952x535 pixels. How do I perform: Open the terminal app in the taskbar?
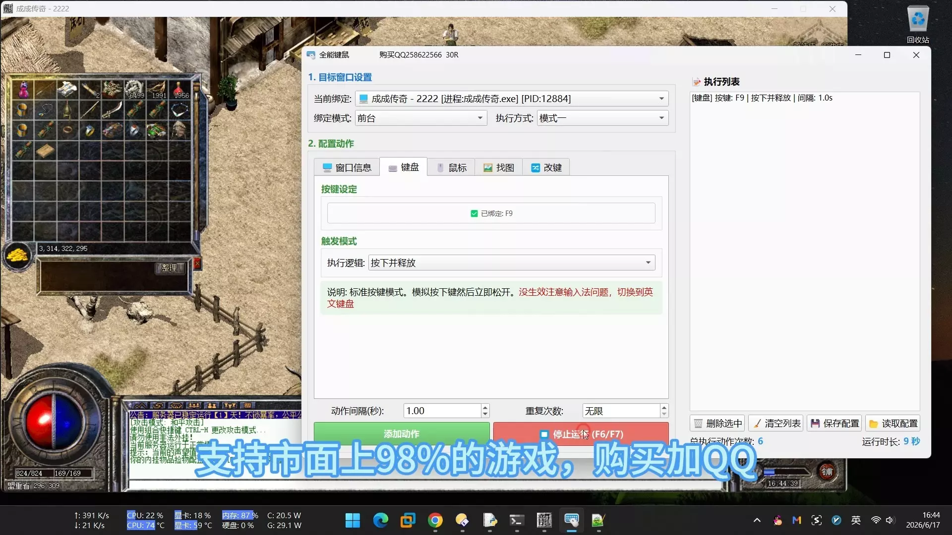pyautogui.click(x=517, y=520)
